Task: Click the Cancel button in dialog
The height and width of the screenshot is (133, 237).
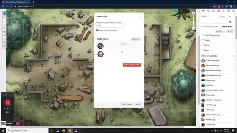Action: tap(137, 105)
